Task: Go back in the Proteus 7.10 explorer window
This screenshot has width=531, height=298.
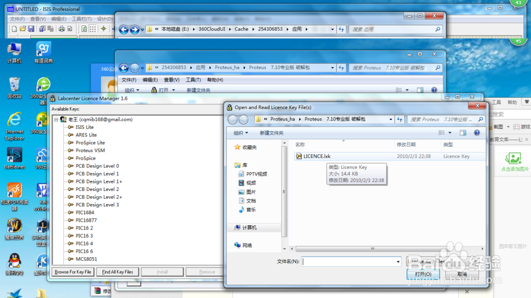Action: [124, 68]
